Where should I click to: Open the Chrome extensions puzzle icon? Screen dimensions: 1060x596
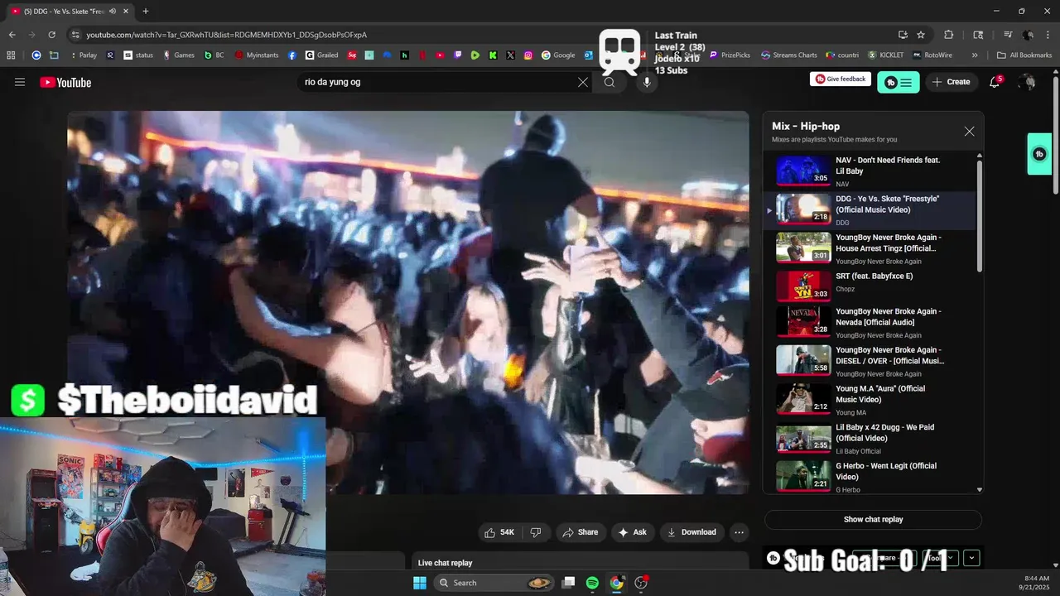click(949, 35)
